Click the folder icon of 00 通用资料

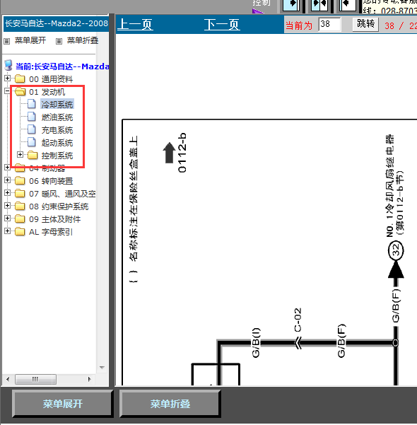(x=20, y=78)
